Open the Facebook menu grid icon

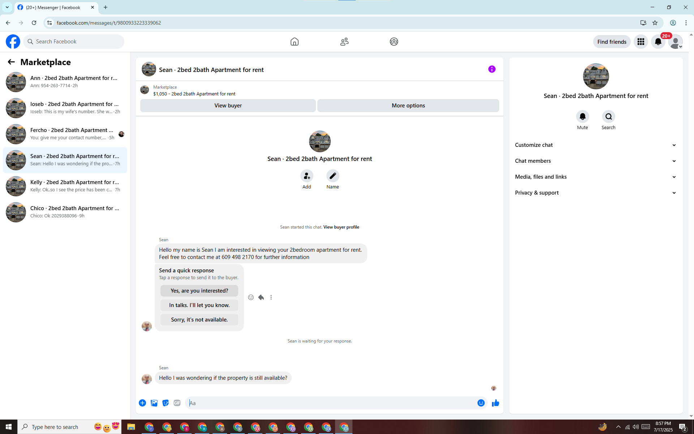point(641,42)
